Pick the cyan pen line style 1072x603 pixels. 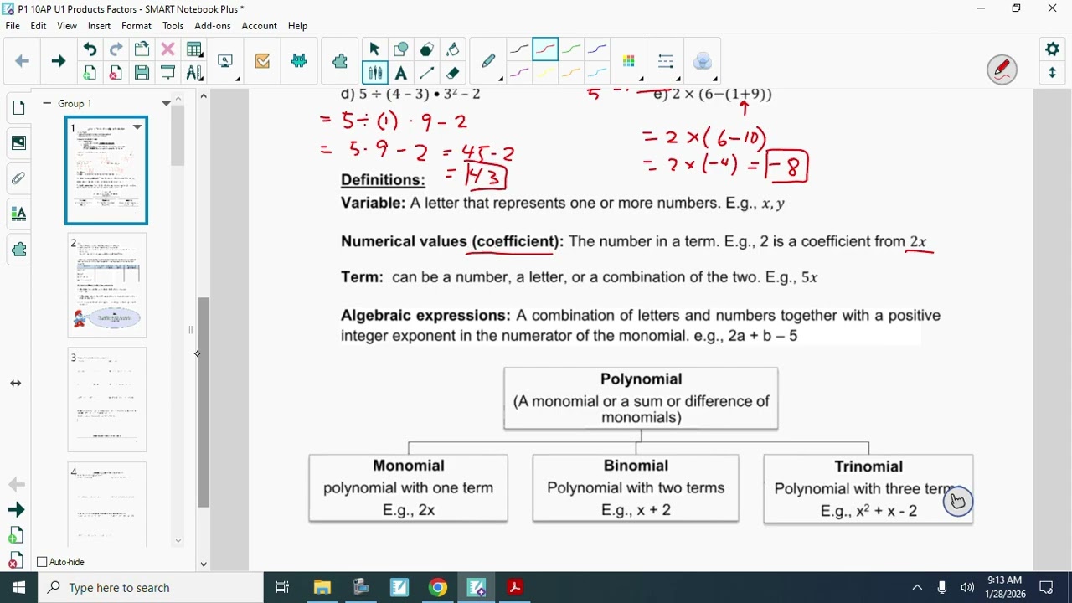(x=597, y=73)
